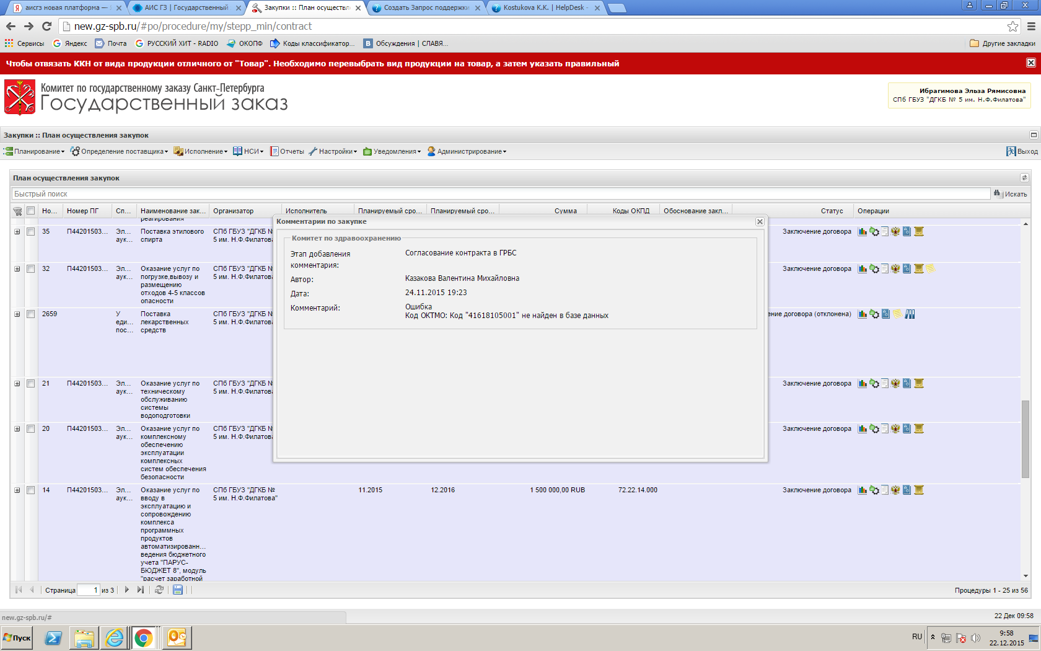Expand row 20 details

[x=17, y=429]
